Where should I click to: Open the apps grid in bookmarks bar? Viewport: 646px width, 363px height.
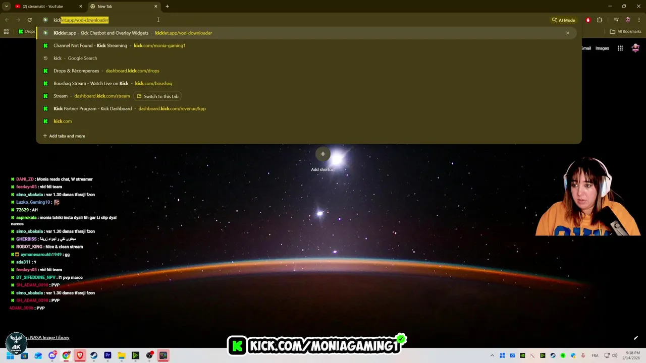click(6, 32)
